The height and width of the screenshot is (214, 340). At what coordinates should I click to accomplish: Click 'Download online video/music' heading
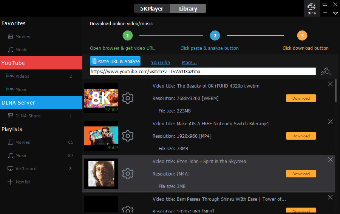point(121,24)
